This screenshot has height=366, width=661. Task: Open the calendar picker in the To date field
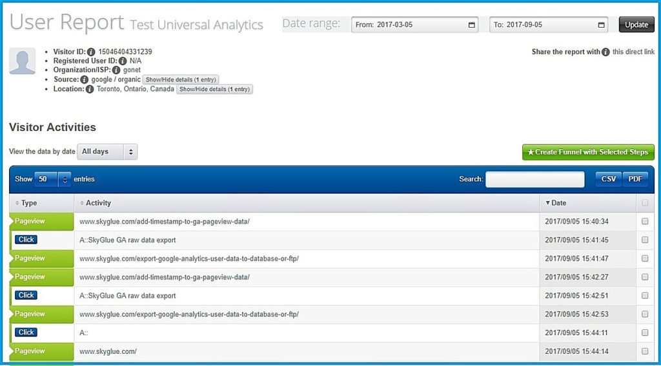602,25
